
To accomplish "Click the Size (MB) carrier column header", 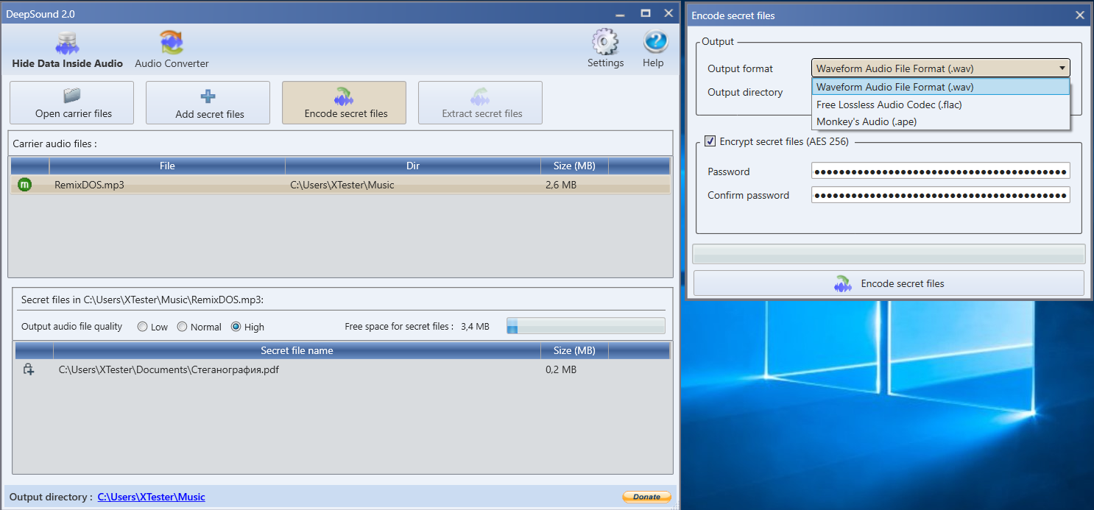I will coord(574,166).
